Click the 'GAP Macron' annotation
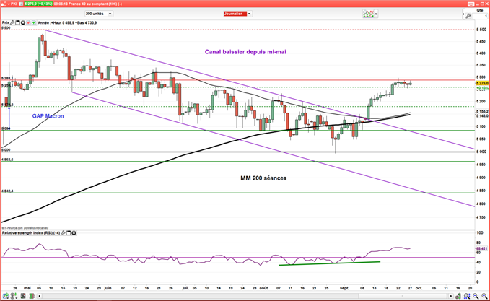Viewport: 490px width, 301px height. point(48,116)
